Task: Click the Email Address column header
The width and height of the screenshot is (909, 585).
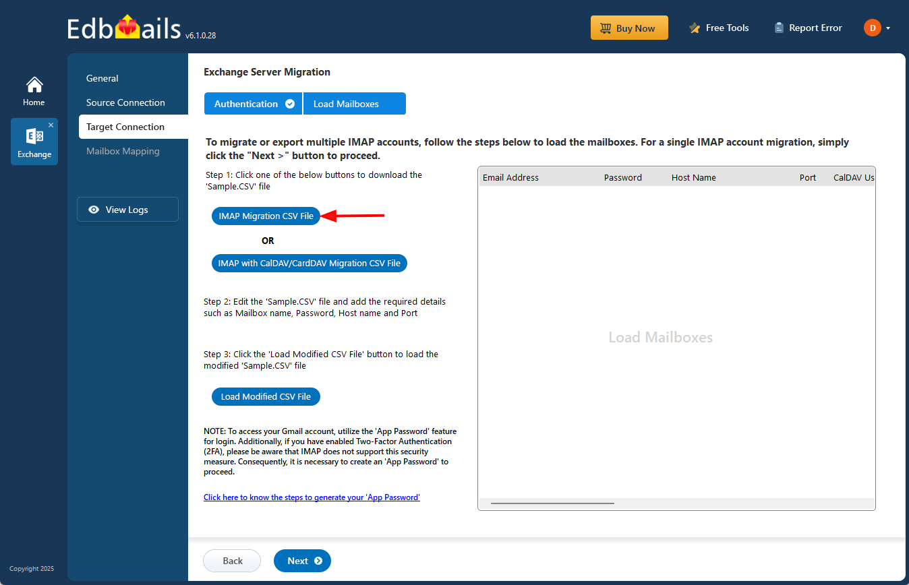Action: [x=510, y=177]
